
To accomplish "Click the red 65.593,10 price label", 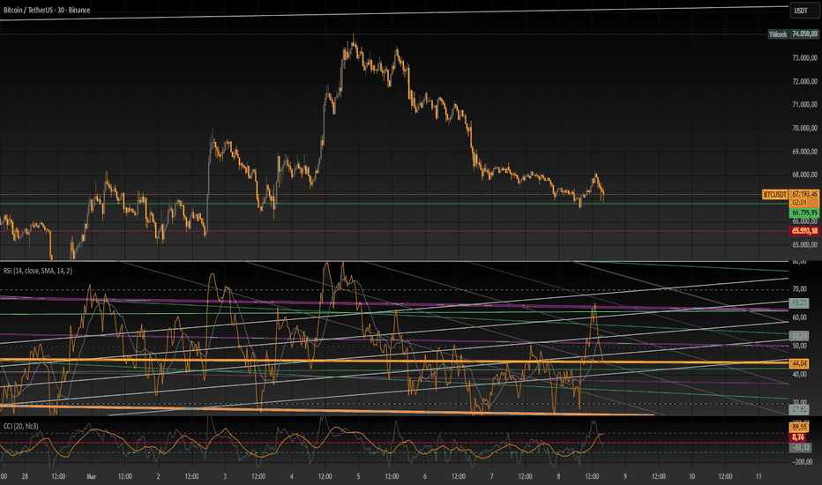I will pyautogui.click(x=804, y=231).
